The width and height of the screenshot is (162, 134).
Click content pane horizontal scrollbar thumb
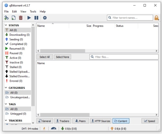point(65,115)
